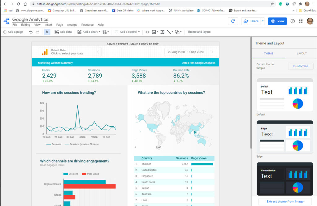
Task: Insert a URL embed with the code icon
Action: click(147, 32)
